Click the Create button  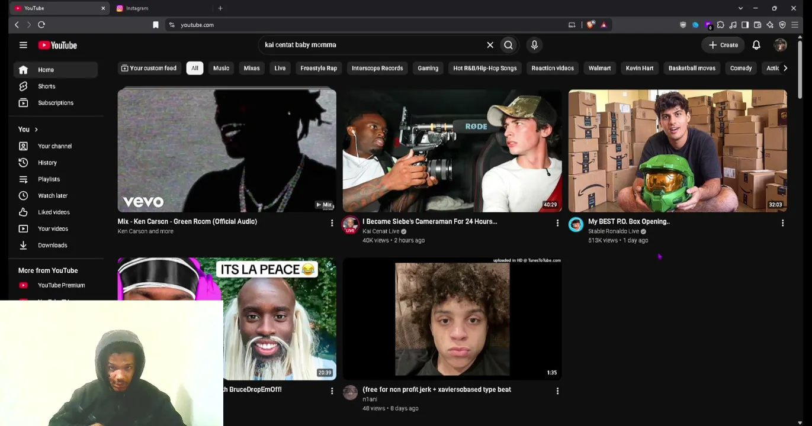pos(723,45)
